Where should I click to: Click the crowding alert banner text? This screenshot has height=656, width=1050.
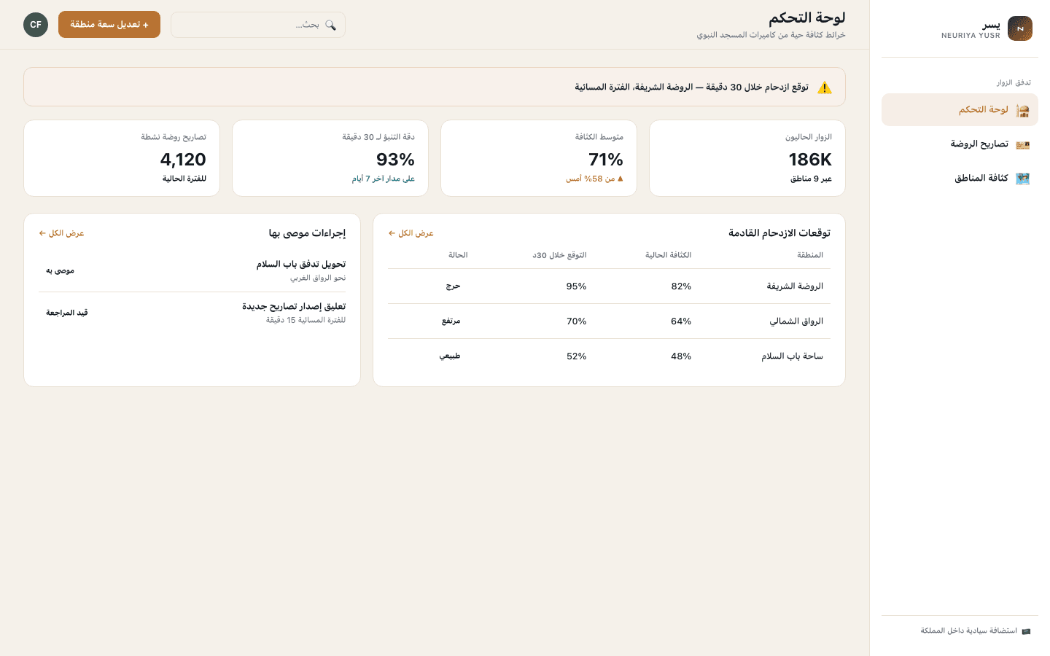tap(691, 87)
